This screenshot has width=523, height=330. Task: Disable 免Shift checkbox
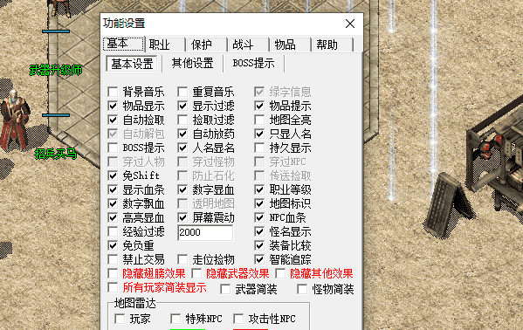click(x=113, y=175)
